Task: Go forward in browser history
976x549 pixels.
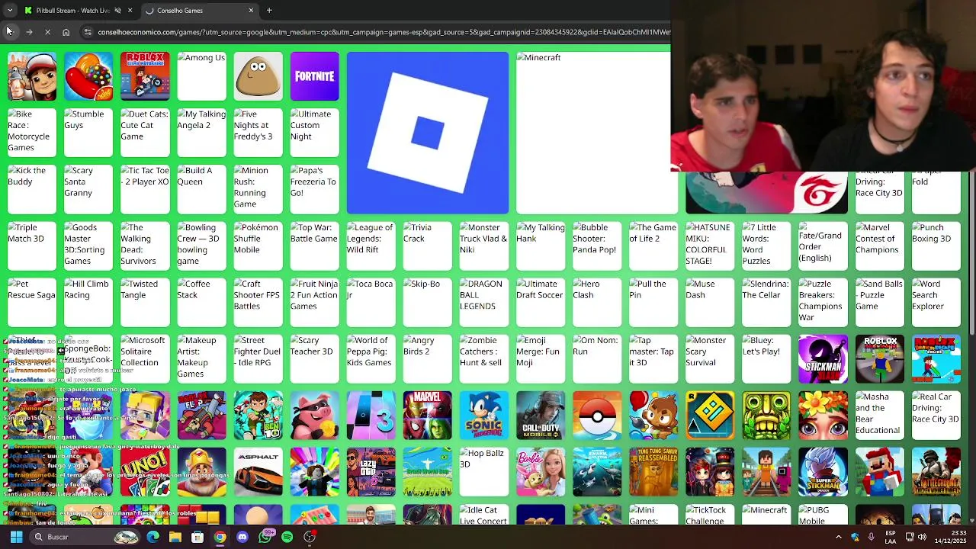Action: tap(28, 32)
